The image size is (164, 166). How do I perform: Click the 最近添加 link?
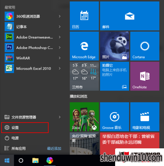(x=54, y=148)
